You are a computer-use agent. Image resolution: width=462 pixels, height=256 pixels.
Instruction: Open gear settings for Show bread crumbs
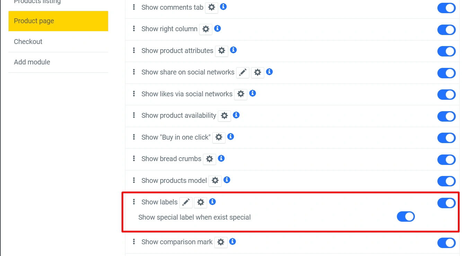(210, 159)
